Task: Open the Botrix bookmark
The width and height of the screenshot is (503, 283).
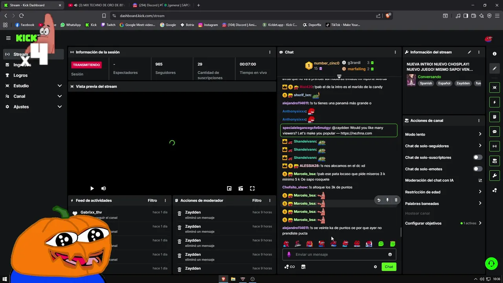Action: (187, 25)
